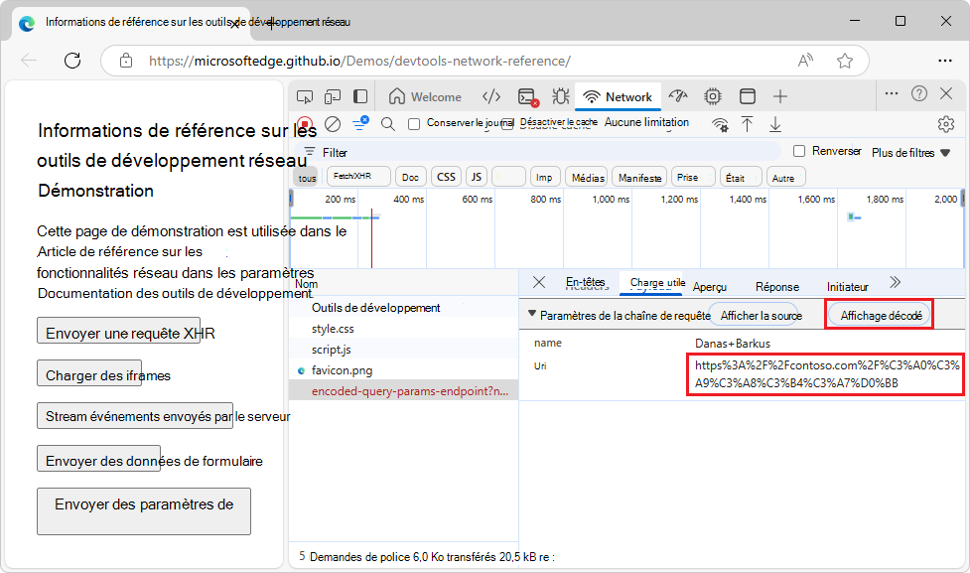Open DevTools help question icon
970x573 pixels.
(x=919, y=93)
